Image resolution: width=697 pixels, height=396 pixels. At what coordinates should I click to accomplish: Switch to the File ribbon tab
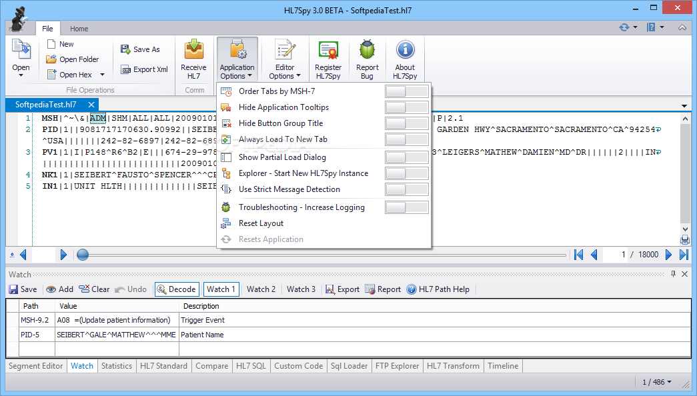(x=47, y=29)
